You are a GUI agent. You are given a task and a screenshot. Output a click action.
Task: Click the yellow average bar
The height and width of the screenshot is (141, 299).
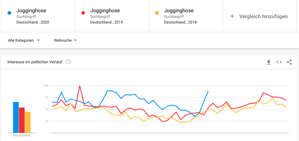click(x=28, y=122)
